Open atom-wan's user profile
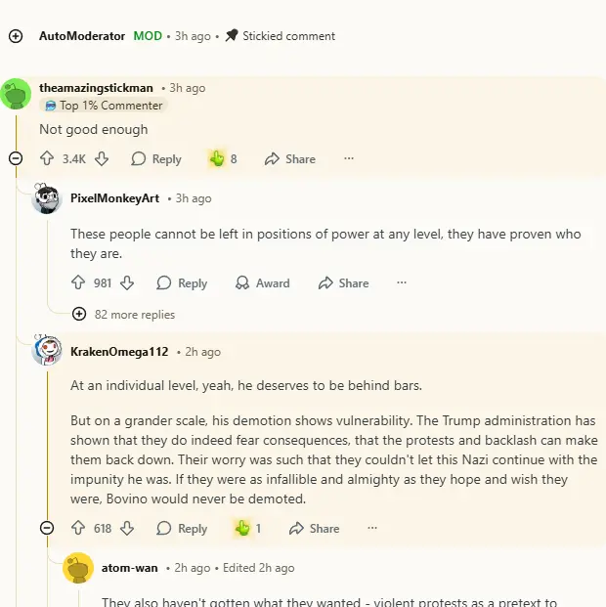 click(129, 568)
